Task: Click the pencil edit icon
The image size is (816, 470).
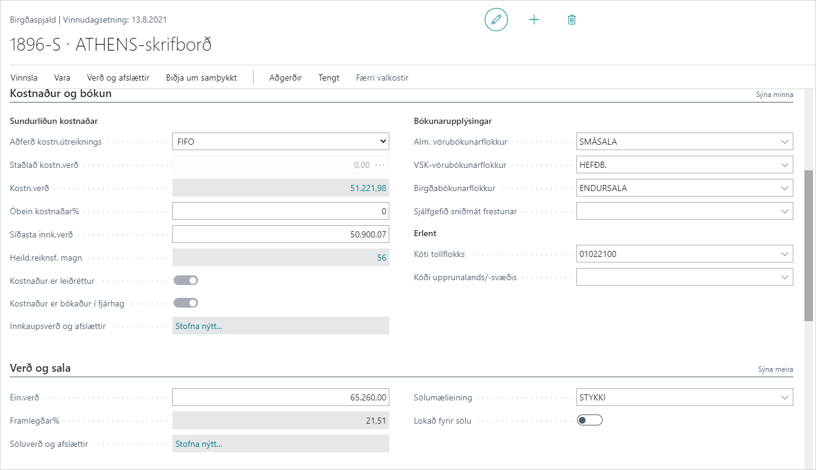Action: pos(496,20)
